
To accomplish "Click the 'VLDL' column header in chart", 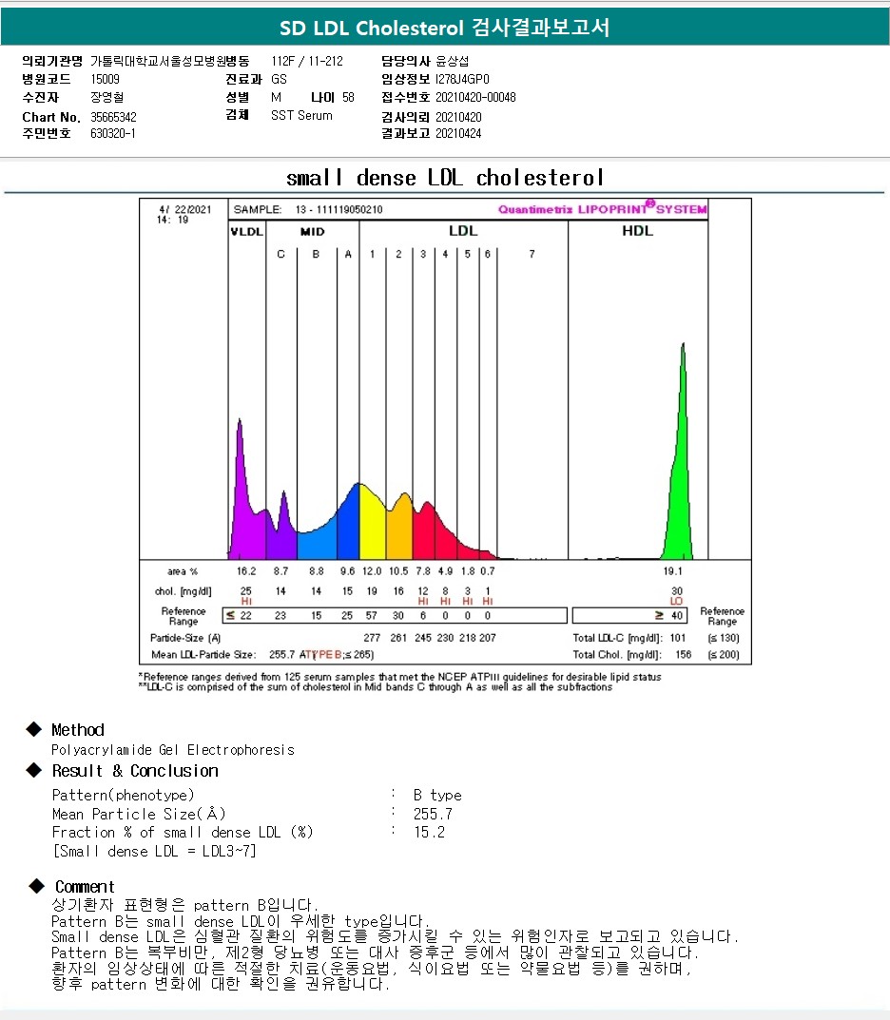I will tap(246, 232).
